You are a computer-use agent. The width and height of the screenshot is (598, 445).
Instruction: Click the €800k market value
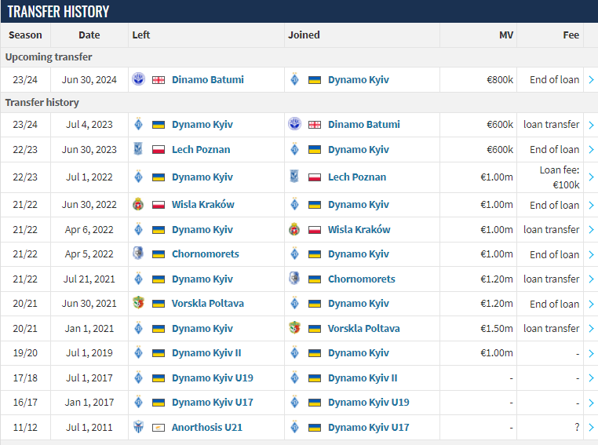click(500, 80)
